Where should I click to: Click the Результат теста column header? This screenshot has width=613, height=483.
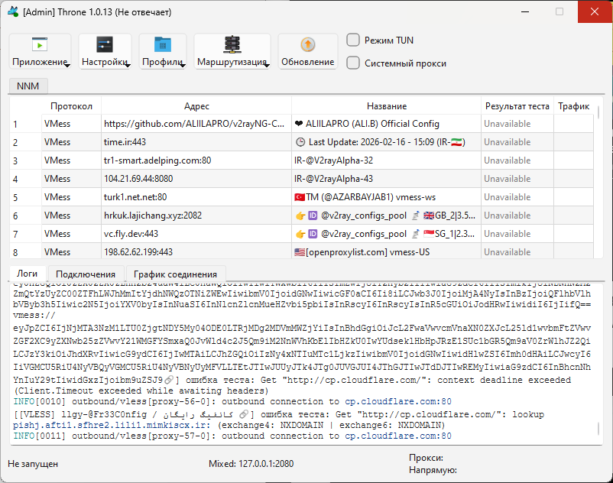517,106
